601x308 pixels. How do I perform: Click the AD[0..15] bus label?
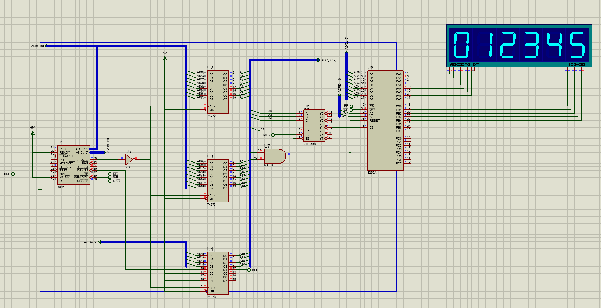(37, 46)
